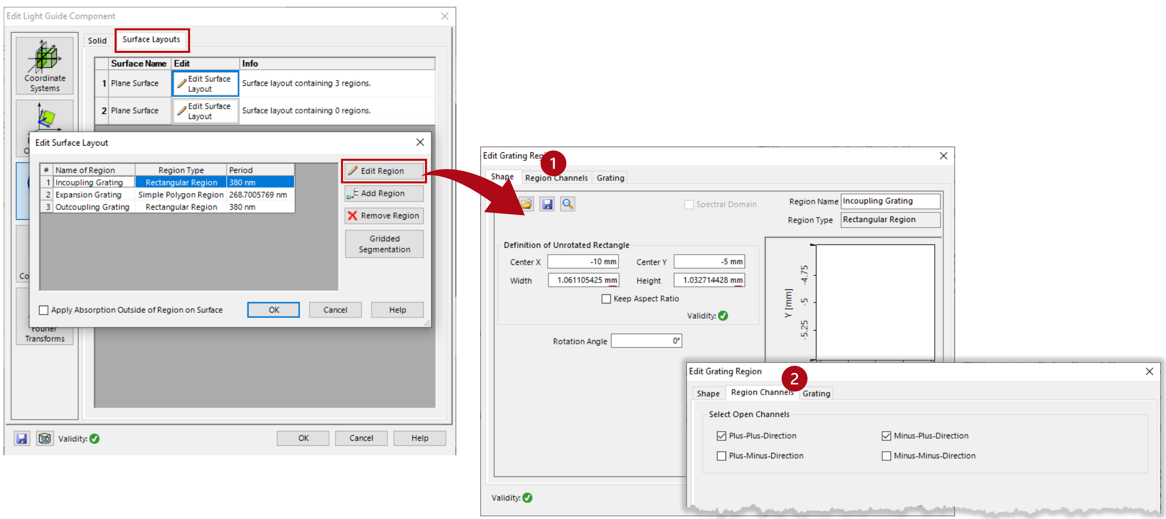Click the open folder icon in Shape tab
This screenshot has width=1166, height=519.
click(x=526, y=204)
